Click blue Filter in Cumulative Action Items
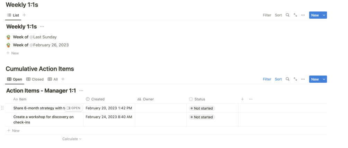The width and height of the screenshot is (348, 148). (x=267, y=79)
